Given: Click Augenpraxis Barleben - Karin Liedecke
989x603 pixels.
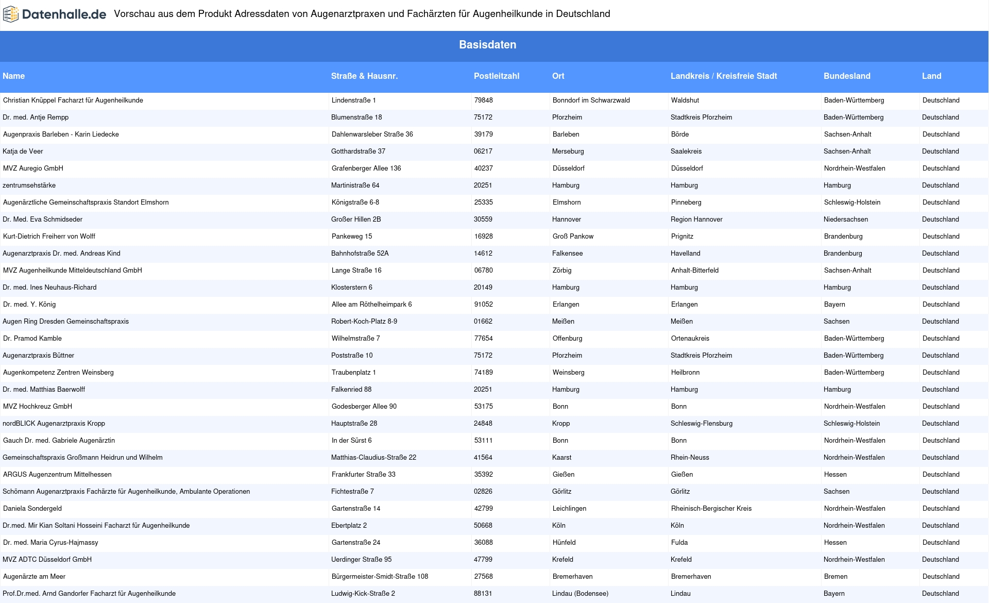Looking at the screenshot, I should 61,135.
